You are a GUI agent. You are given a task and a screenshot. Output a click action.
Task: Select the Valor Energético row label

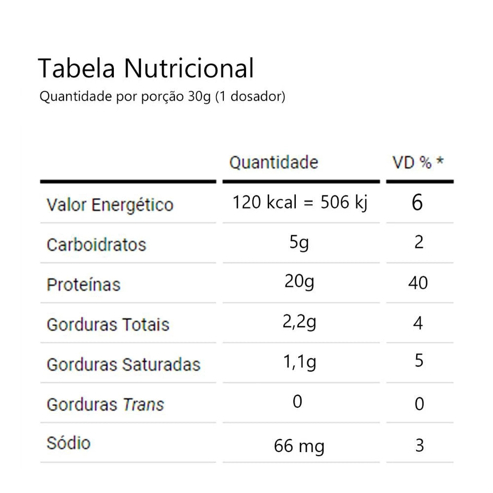coord(110,205)
